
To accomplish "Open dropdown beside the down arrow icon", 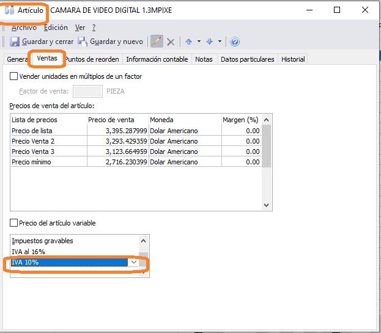I will point(220,42).
